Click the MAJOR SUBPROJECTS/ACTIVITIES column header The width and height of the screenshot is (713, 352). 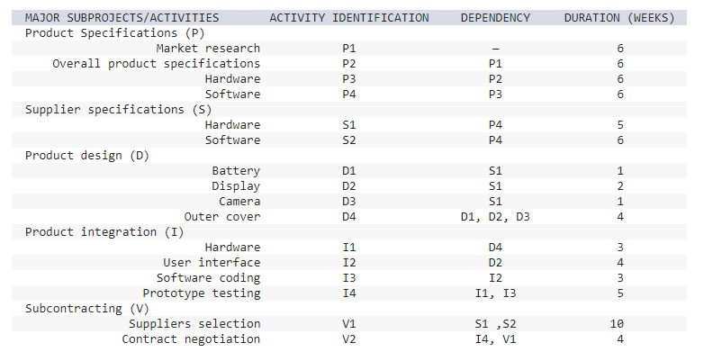(122, 18)
